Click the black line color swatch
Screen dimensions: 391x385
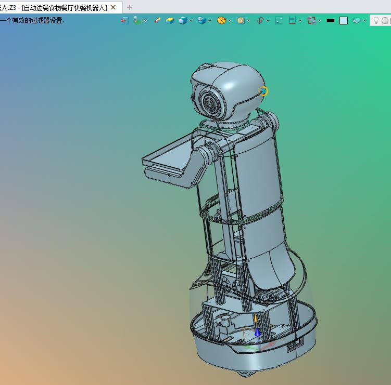(331, 21)
